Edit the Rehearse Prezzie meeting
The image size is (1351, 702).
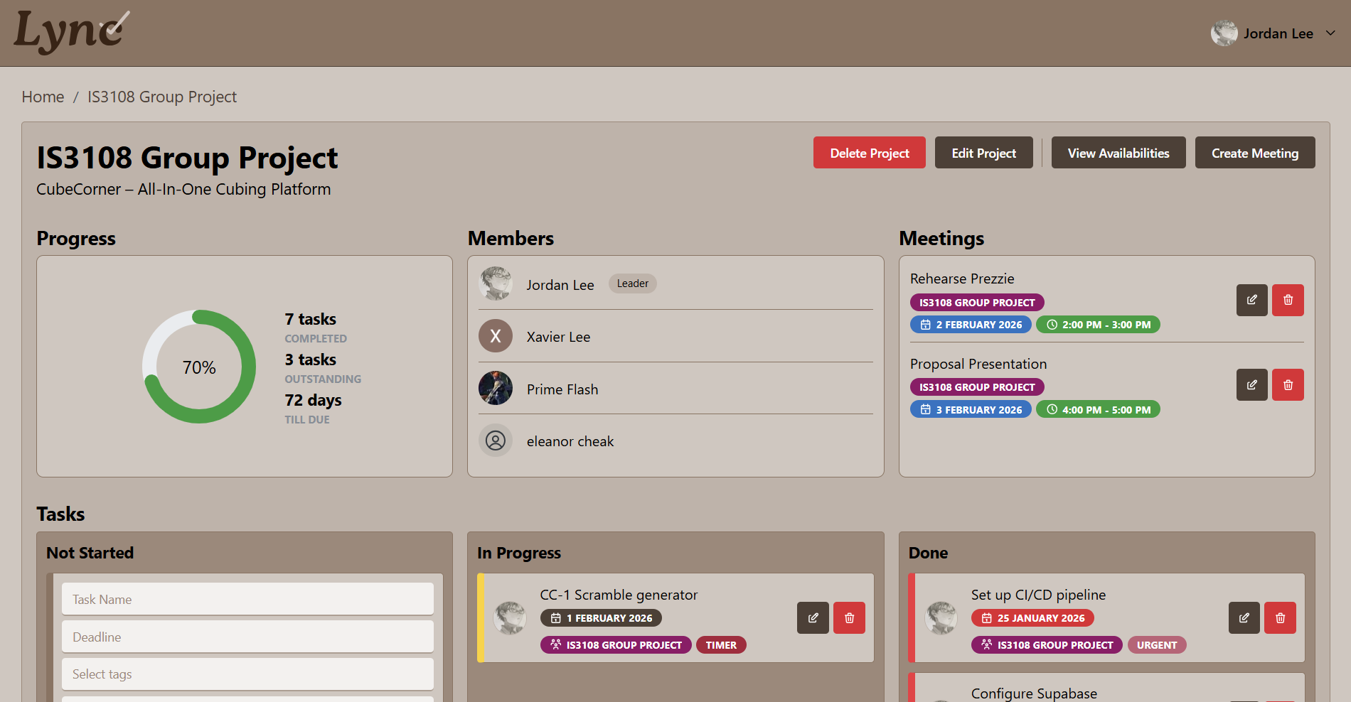pos(1251,300)
